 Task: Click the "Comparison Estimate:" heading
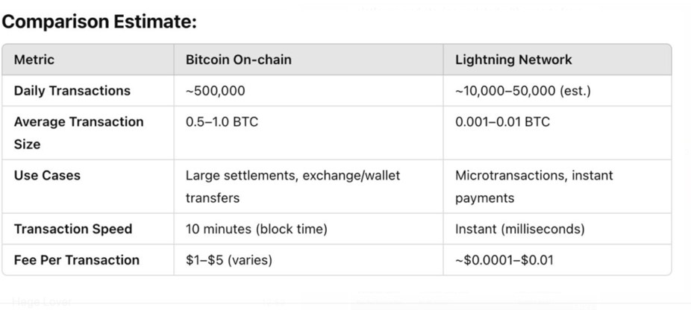pos(99,22)
